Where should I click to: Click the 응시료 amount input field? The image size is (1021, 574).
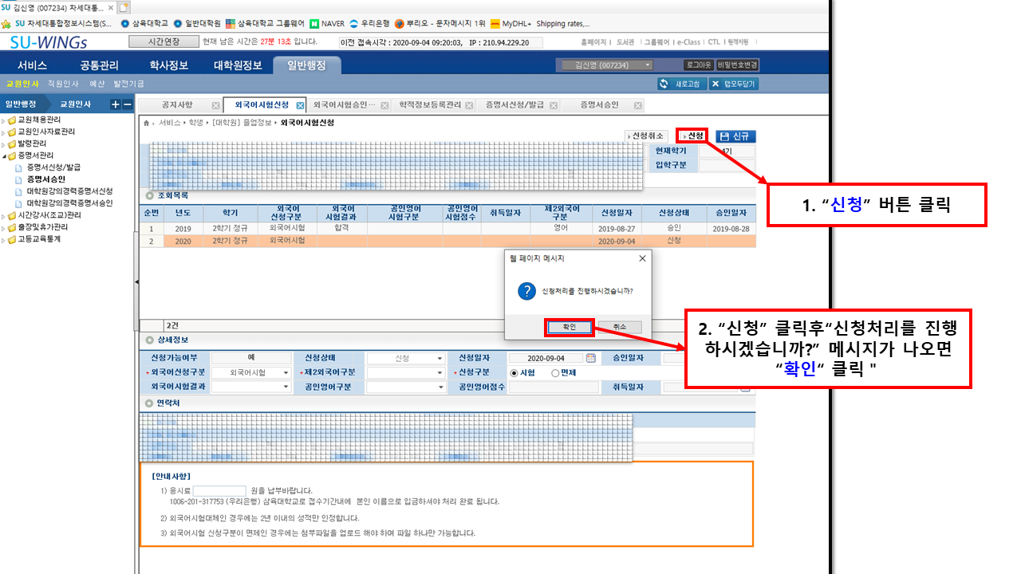tap(219, 490)
